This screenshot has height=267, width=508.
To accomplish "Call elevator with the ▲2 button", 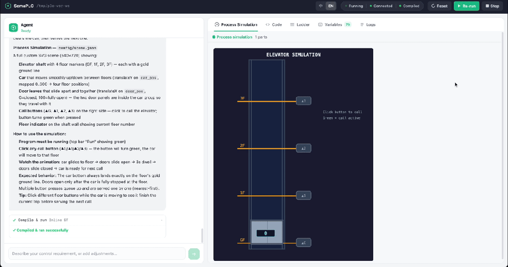I will coord(303,148).
